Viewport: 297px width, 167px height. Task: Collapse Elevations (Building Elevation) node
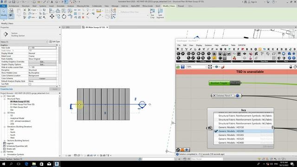pos(5,127)
